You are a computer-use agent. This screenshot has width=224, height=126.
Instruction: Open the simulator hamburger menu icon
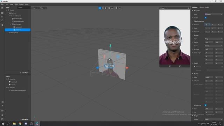[188, 8]
